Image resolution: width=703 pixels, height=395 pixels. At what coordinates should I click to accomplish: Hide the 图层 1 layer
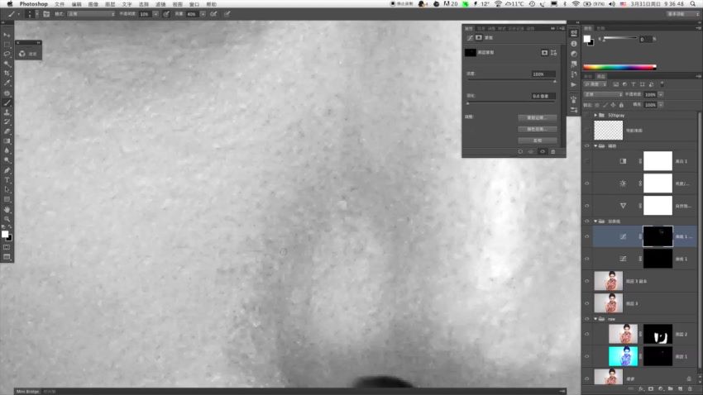[587, 356]
